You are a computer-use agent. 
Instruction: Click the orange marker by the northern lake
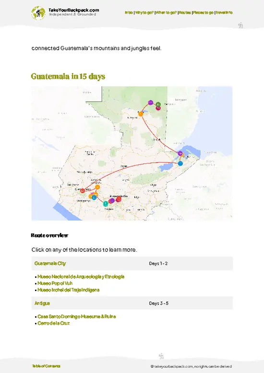click(141, 114)
